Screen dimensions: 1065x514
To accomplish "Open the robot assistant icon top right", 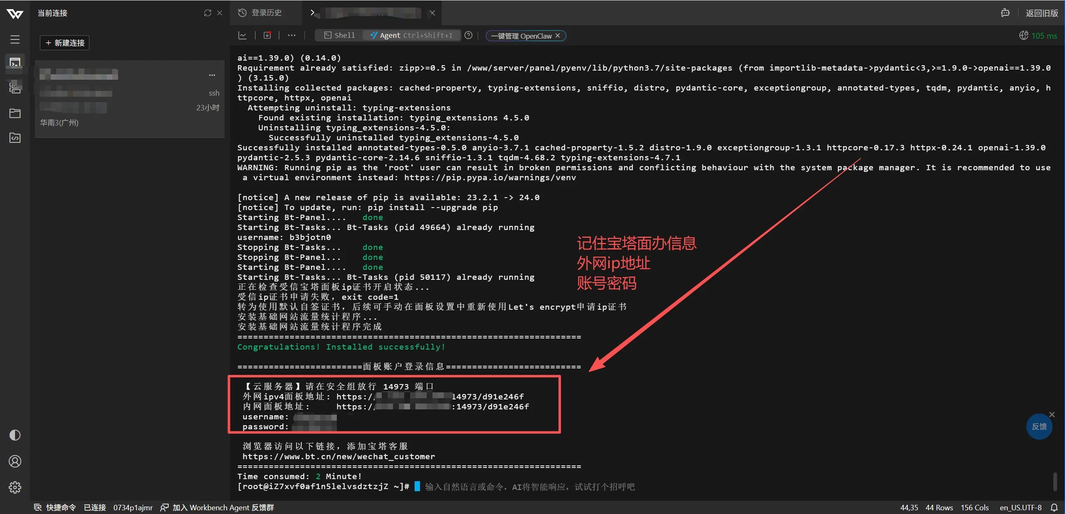I will coord(1005,13).
